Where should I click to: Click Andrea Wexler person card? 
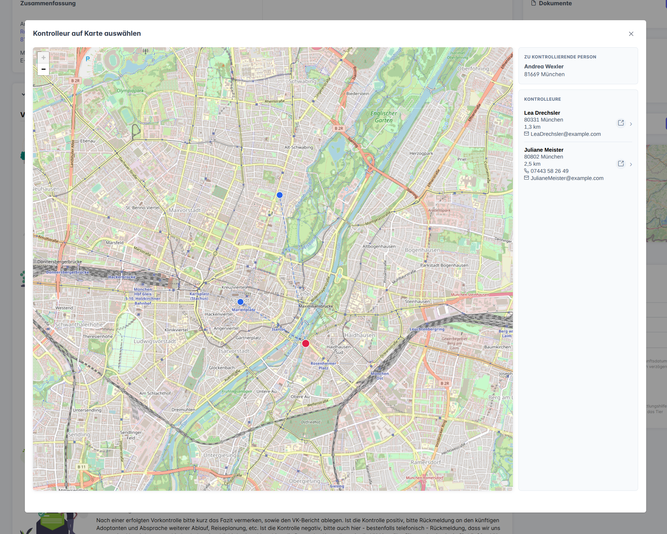[x=578, y=66]
